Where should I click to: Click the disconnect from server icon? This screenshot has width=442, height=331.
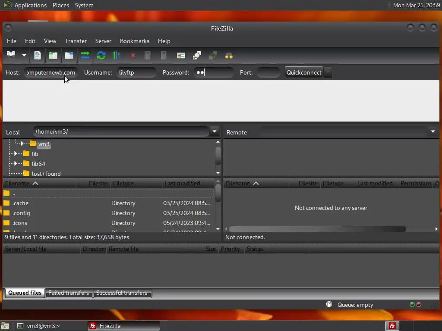click(x=148, y=55)
